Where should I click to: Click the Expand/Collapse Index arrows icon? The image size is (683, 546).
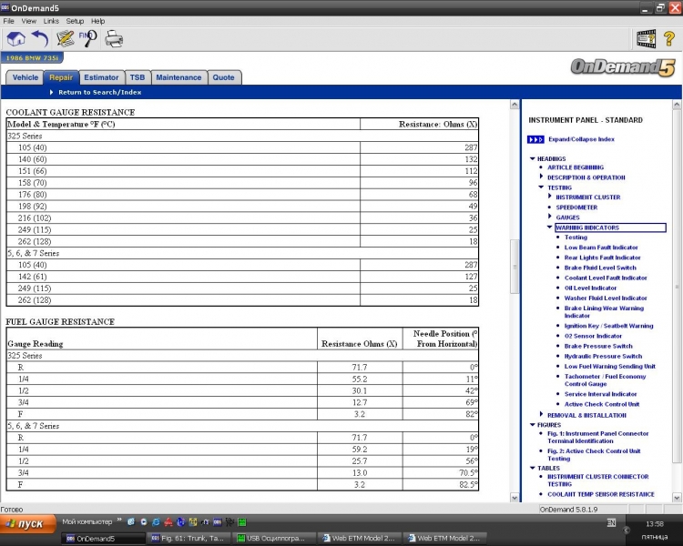coord(535,139)
